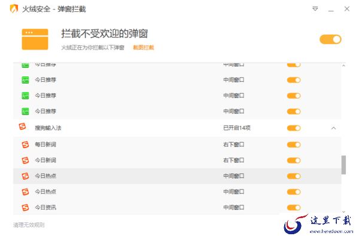Open the 截图拦截 link
The height and width of the screenshot is (236, 359).
click(x=144, y=47)
